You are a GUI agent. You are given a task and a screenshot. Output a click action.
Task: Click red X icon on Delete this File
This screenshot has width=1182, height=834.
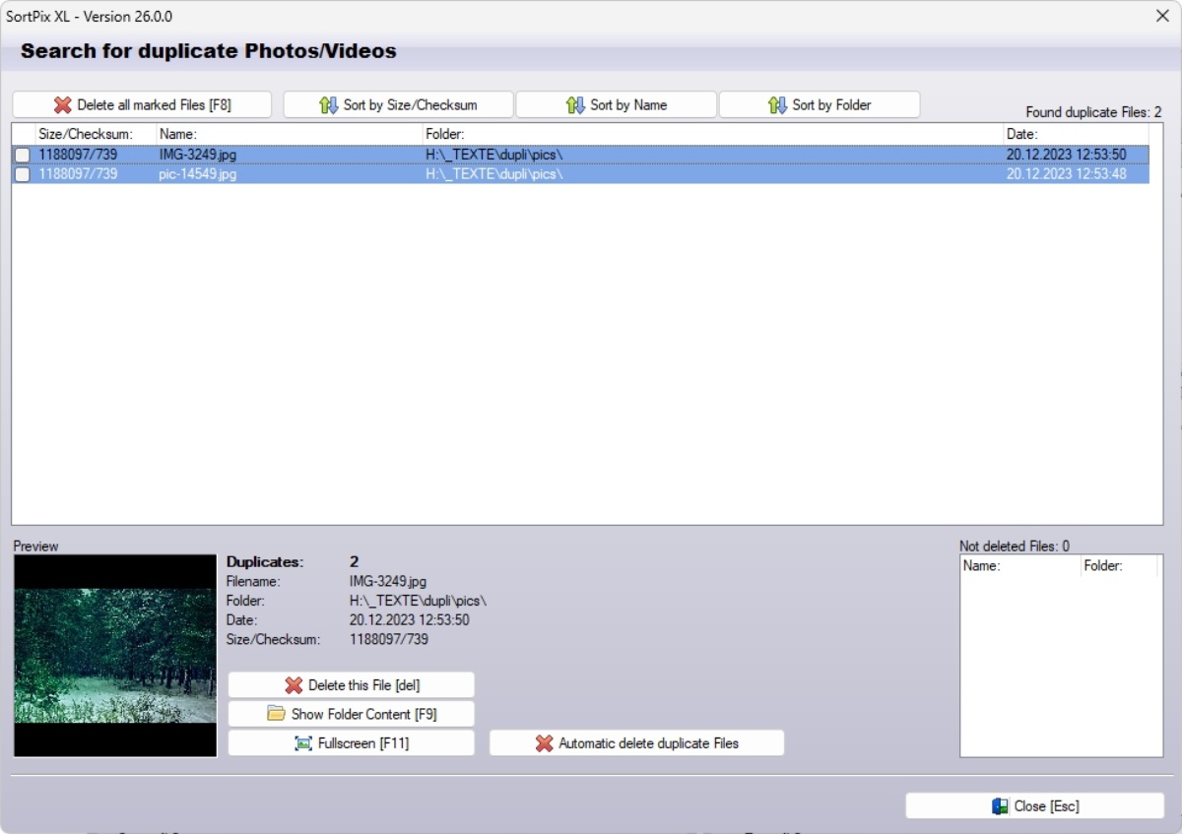294,685
